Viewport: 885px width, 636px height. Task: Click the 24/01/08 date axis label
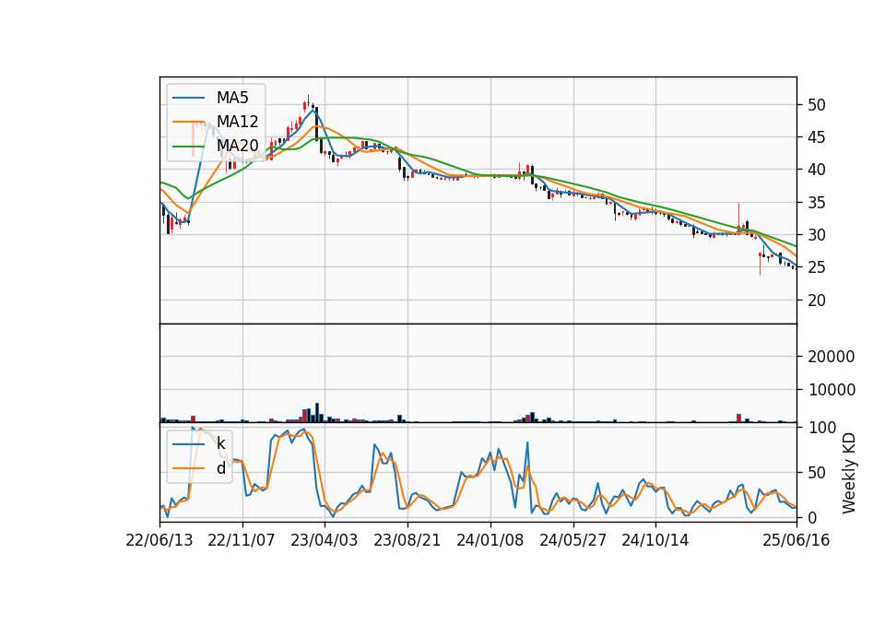point(490,540)
